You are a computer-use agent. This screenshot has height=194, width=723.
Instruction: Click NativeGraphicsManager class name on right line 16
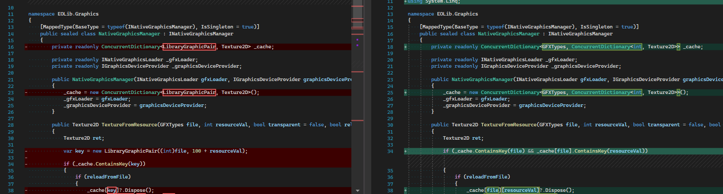(x=508, y=34)
